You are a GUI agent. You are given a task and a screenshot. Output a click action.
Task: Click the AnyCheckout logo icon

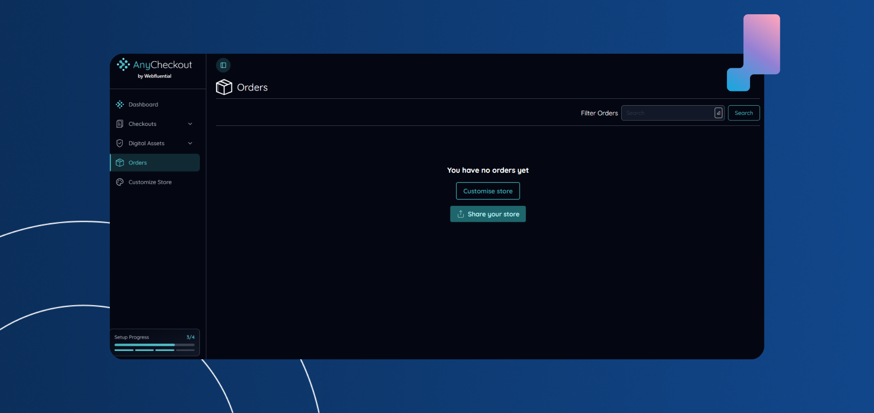point(123,65)
